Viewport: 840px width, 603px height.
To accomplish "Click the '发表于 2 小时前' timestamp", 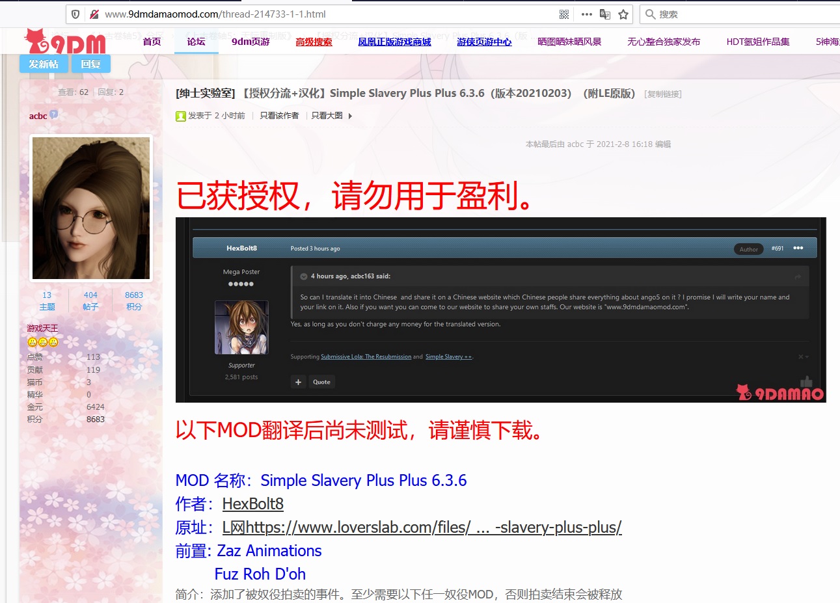I will pos(217,116).
